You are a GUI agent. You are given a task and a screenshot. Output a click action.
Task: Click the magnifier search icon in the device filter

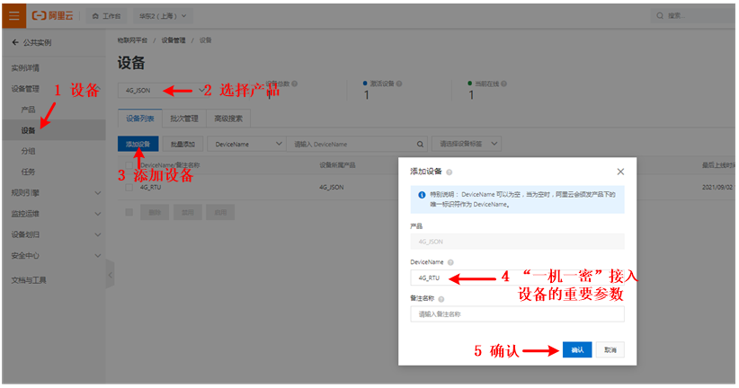[x=420, y=144]
